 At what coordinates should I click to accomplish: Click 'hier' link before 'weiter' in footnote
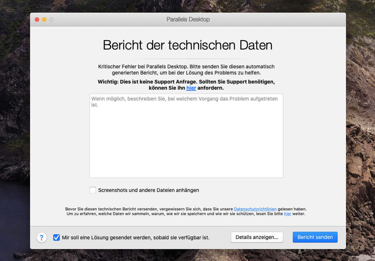pyautogui.click(x=287, y=214)
